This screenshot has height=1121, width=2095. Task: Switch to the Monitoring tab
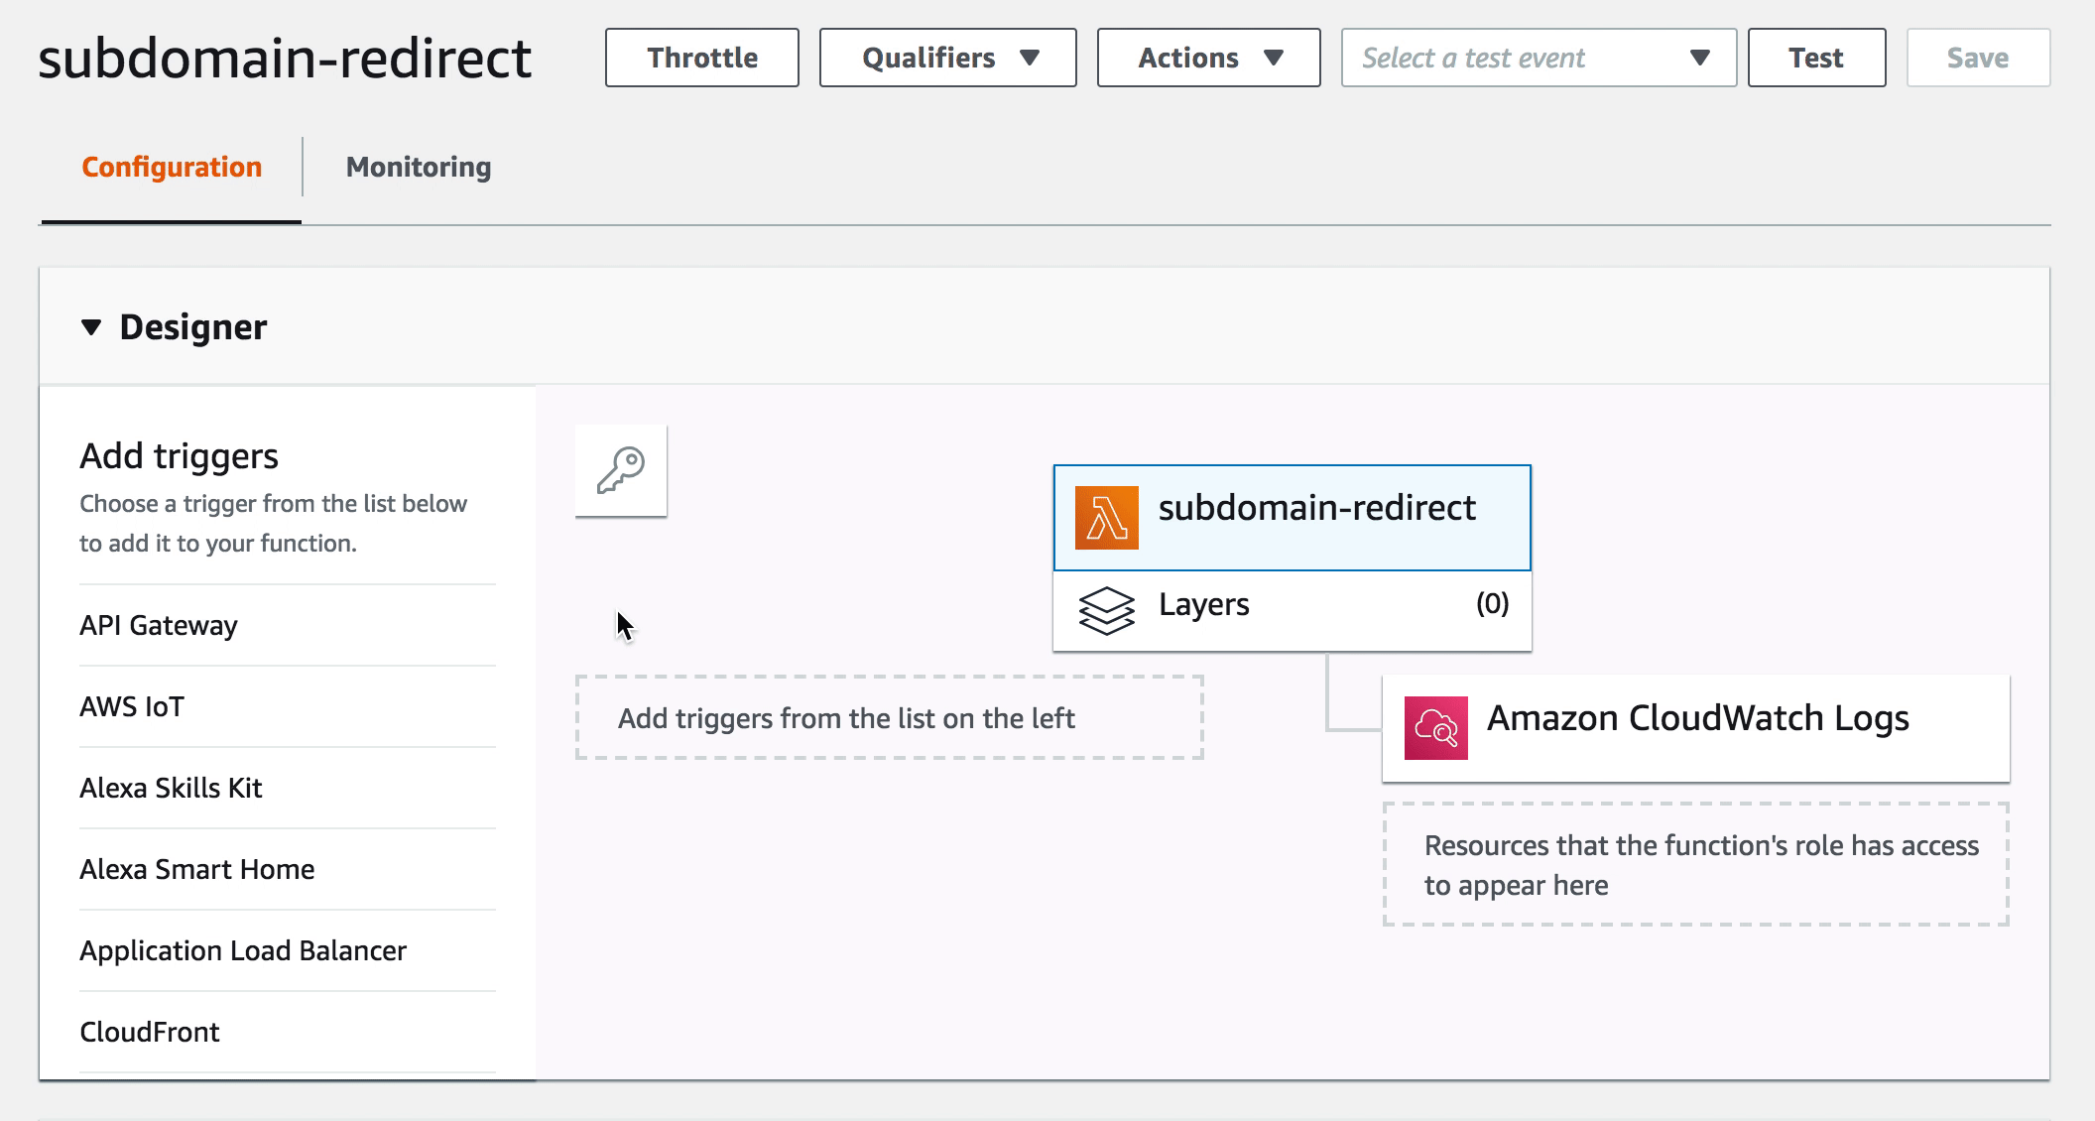[x=419, y=167]
